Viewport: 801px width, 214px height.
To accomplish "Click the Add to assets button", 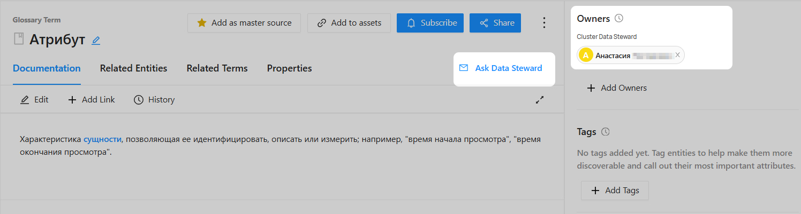I will (349, 23).
